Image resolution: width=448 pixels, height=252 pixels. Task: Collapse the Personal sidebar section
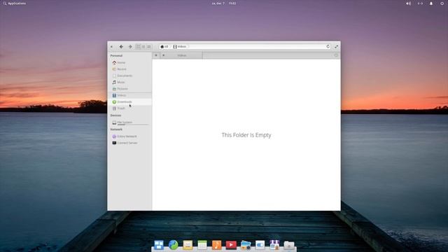pyautogui.click(x=116, y=56)
